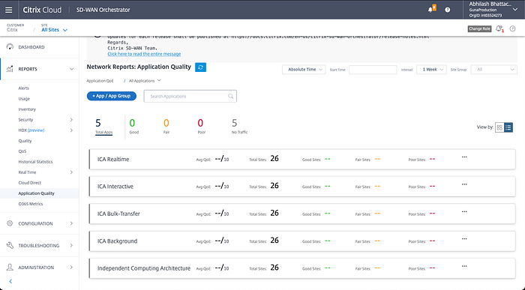Open Inventory report
This screenshot has width=525, height=290.
pyautogui.click(x=27, y=109)
